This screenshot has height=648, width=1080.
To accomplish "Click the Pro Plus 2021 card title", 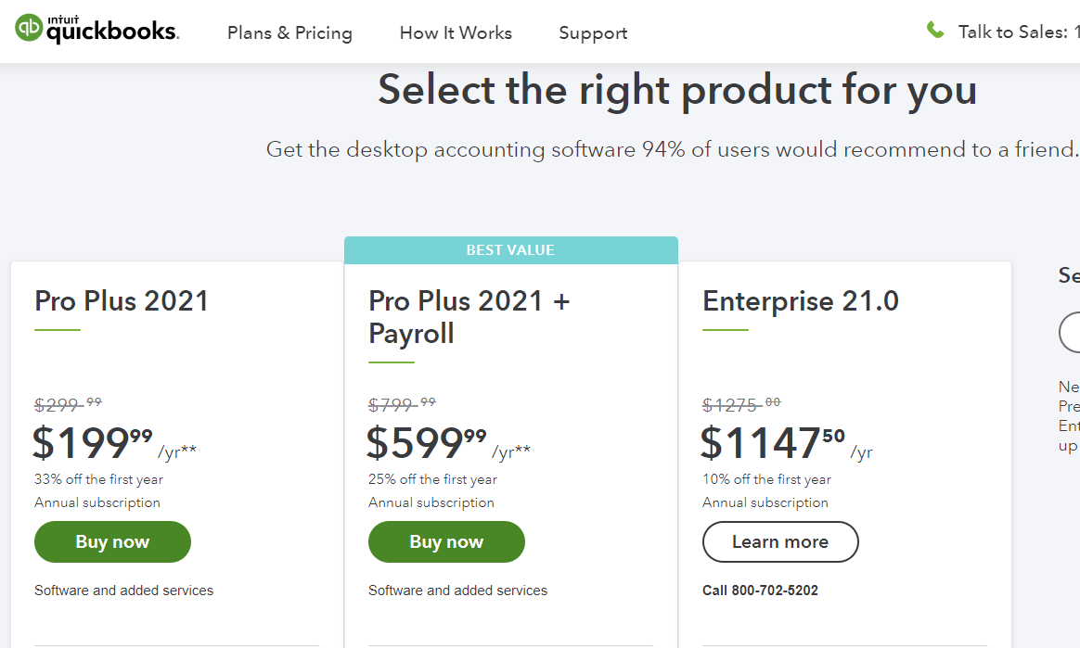I will pos(122,300).
